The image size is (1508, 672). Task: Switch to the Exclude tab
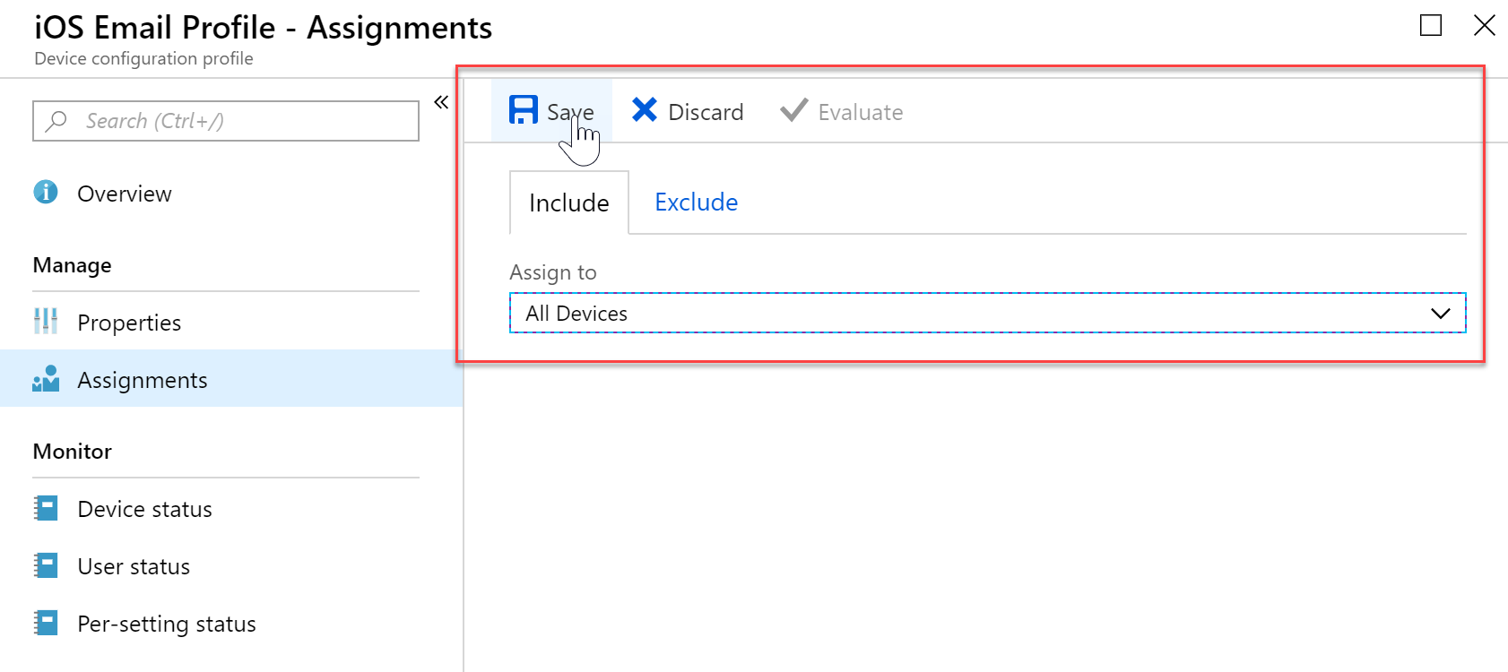(697, 202)
